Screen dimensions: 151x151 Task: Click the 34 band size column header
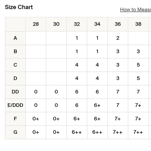[97, 24]
